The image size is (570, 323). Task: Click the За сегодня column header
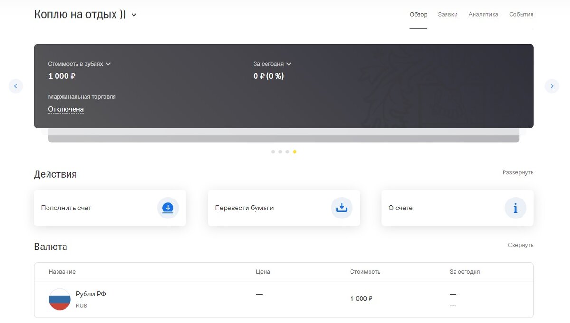click(465, 272)
